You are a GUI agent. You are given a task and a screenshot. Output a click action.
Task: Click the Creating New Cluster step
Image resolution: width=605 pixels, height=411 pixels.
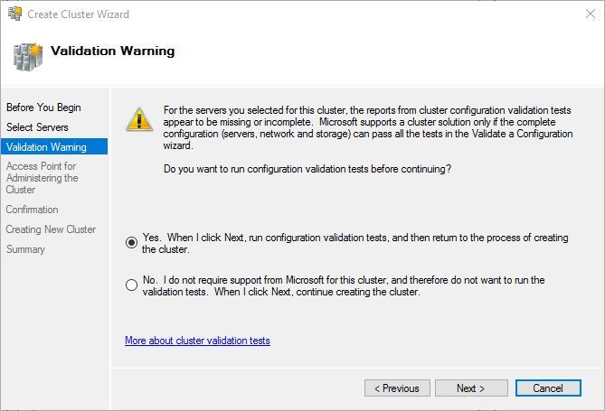coord(51,229)
